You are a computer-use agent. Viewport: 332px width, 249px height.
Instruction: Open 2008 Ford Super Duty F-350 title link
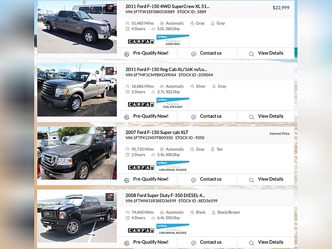[x=165, y=195]
